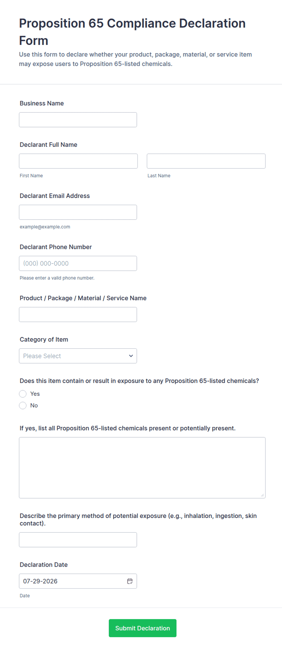282x652 pixels.
Task: Focus the Declarant Email Address field
Action: click(78, 212)
